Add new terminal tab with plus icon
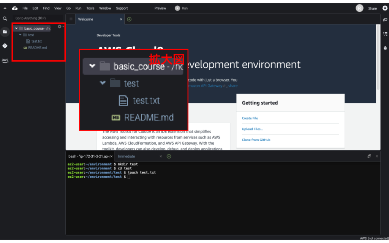Viewport: 389px width, 243px height. tap(169, 156)
